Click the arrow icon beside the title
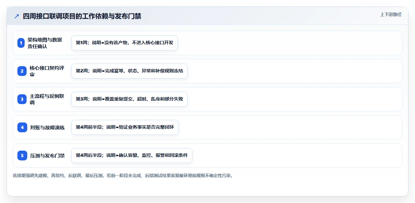The height and width of the screenshot is (203, 415). click(x=17, y=16)
